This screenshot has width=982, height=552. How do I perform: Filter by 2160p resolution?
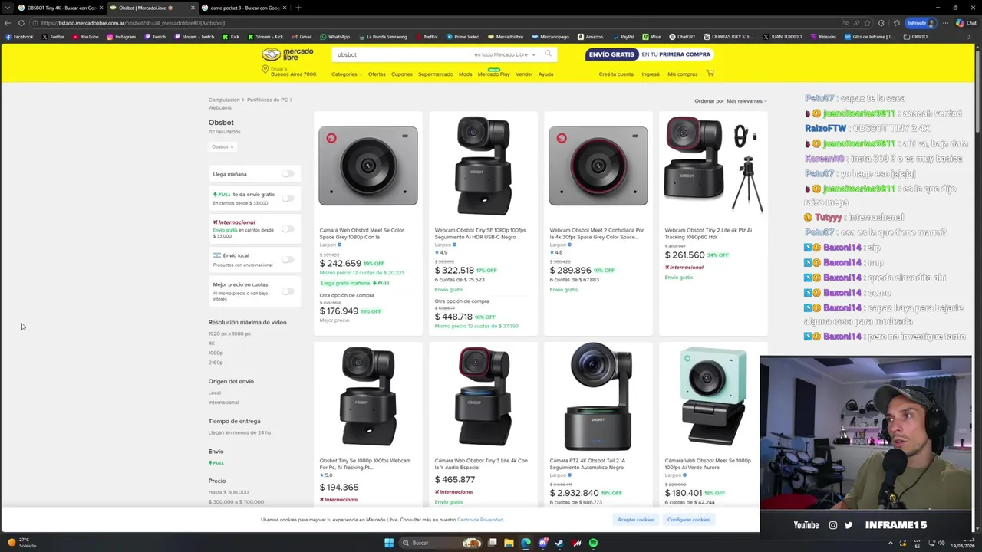point(216,363)
